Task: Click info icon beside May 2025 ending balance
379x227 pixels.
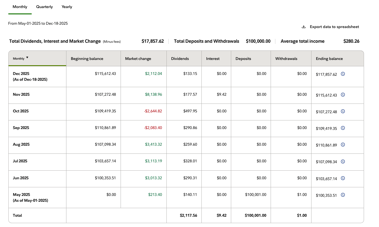Action: click(x=343, y=195)
